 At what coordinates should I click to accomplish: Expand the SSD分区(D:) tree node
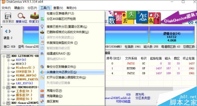point(8,72)
